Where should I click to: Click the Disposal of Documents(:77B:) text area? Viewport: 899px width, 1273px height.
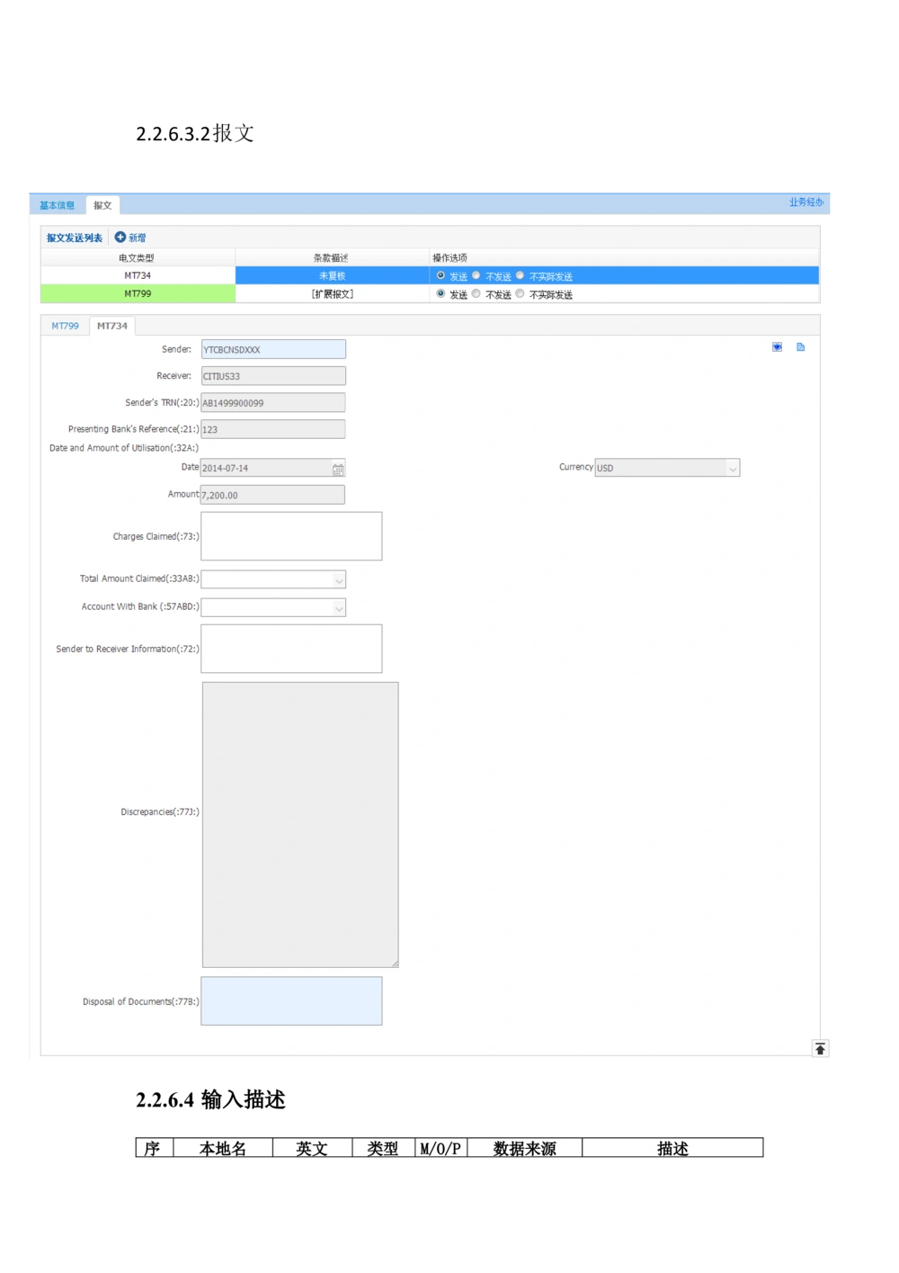tap(291, 1001)
